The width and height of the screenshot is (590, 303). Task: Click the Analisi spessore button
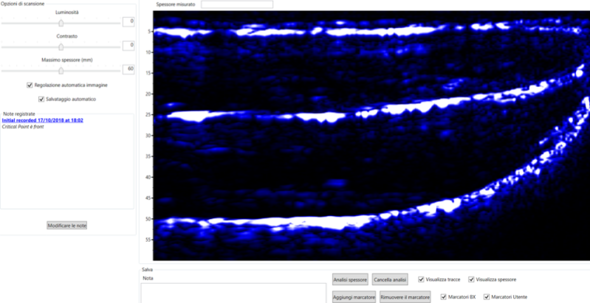click(350, 279)
